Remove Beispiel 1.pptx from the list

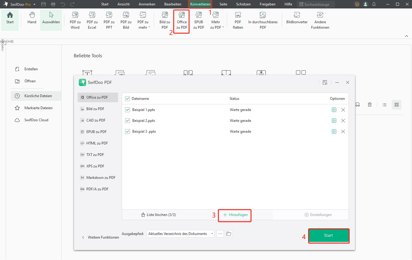click(343, 110)
